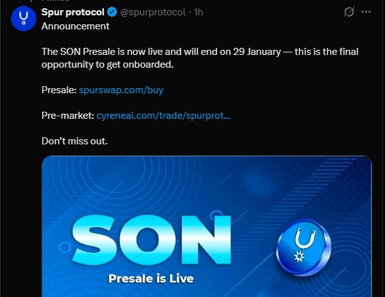This screenshot has height=297, width=385.
Task: Click the 'Presale is Live' banner caption
Action: coord(151,279)
